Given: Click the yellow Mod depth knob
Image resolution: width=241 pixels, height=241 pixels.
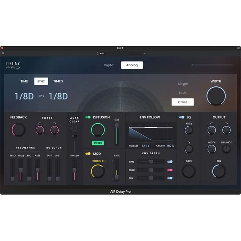Looking at the screenshot, I should (x=98, y=171).
